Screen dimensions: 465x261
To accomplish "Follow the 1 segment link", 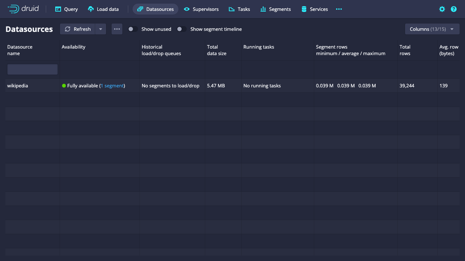I will click(112, 86).
